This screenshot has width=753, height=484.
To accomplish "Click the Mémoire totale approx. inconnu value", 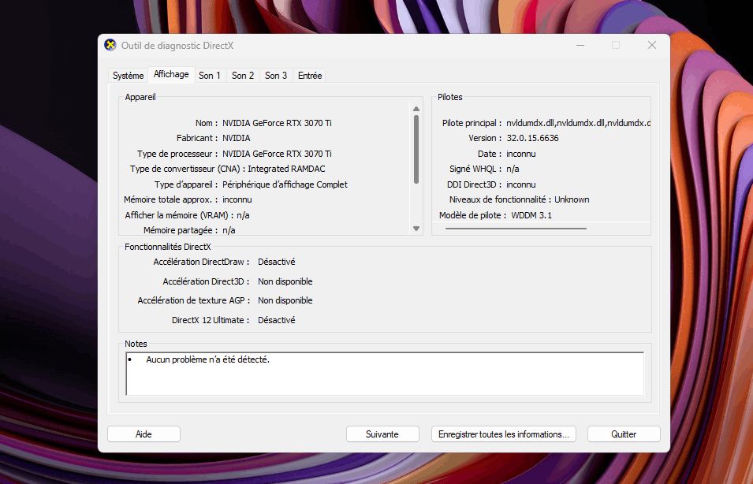I will point(237,199).
